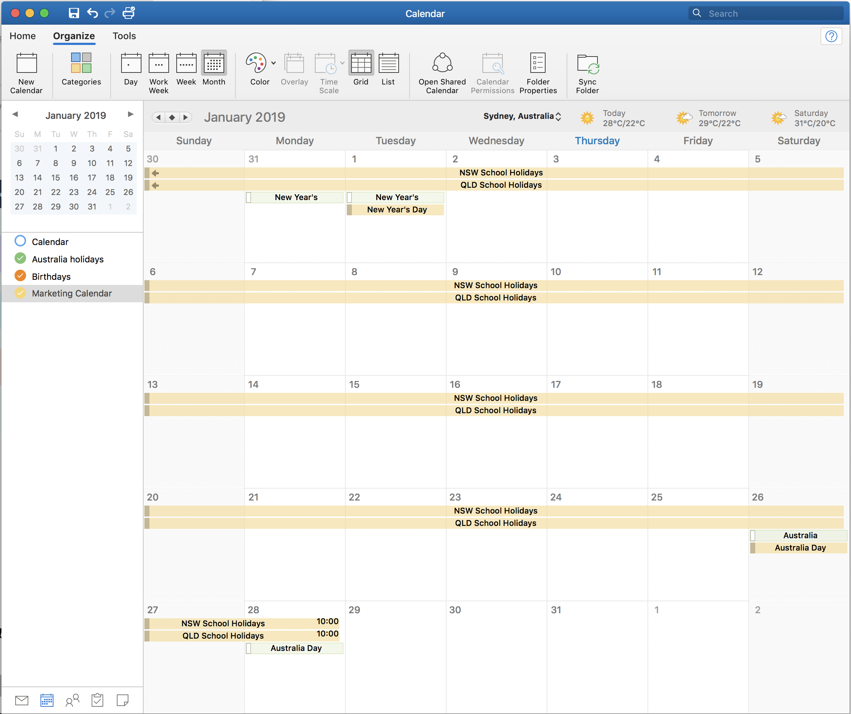This screenshot has width=851, height=714.
Task: Switch to the Home tab
Action: tap(23, 36)
